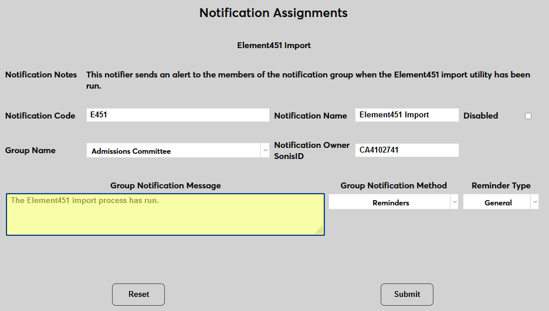Click the Group Notification Message column header
The height and width of the screenshot is (311, 549).
tap(165, 185)
